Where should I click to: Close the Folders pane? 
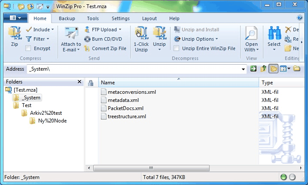[79, 82]
